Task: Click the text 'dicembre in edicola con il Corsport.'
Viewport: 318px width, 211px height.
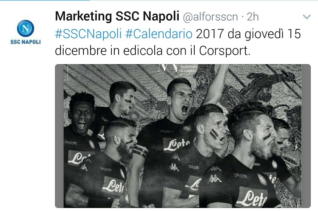Action: [x=153, y=51]
